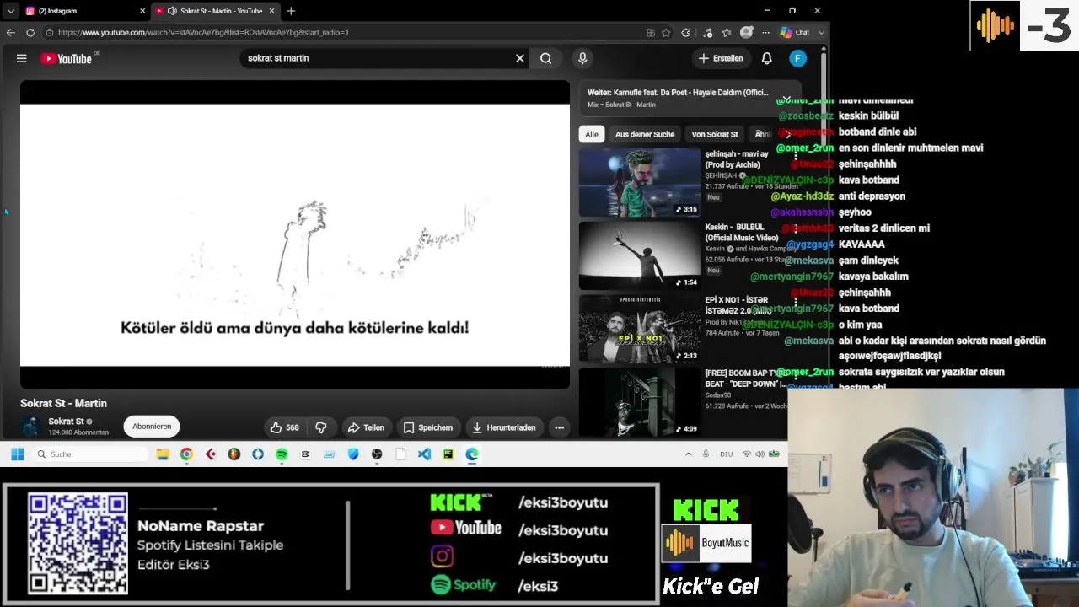Download the video via Herunterladen
The width and height of the screenshot is (1079, 607).
click(x=504, y=427)
